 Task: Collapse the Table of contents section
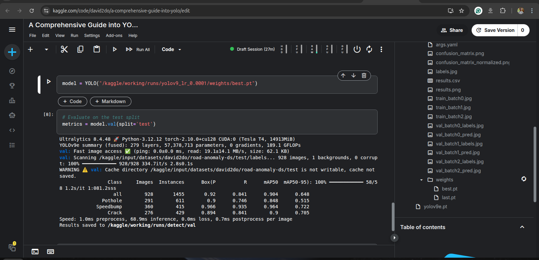tap(522, 227)
